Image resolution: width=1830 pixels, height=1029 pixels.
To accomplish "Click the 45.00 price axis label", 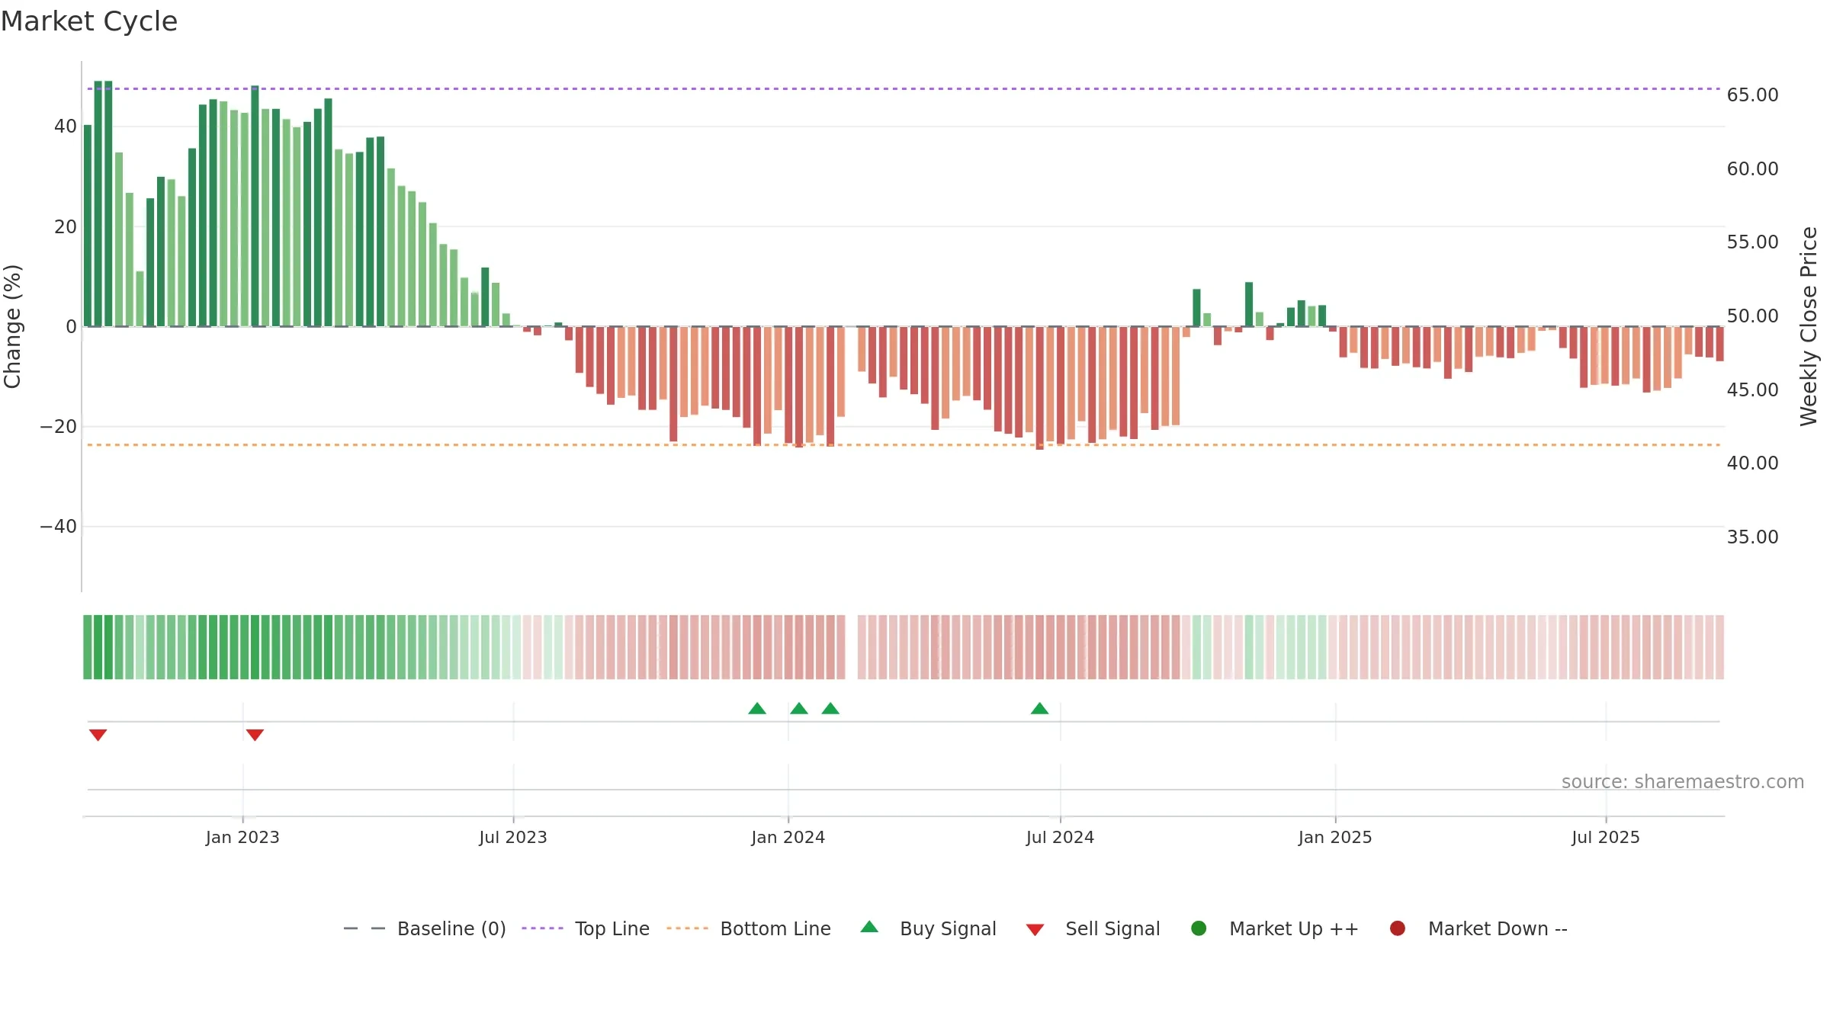I will (x=1752, y=390).
